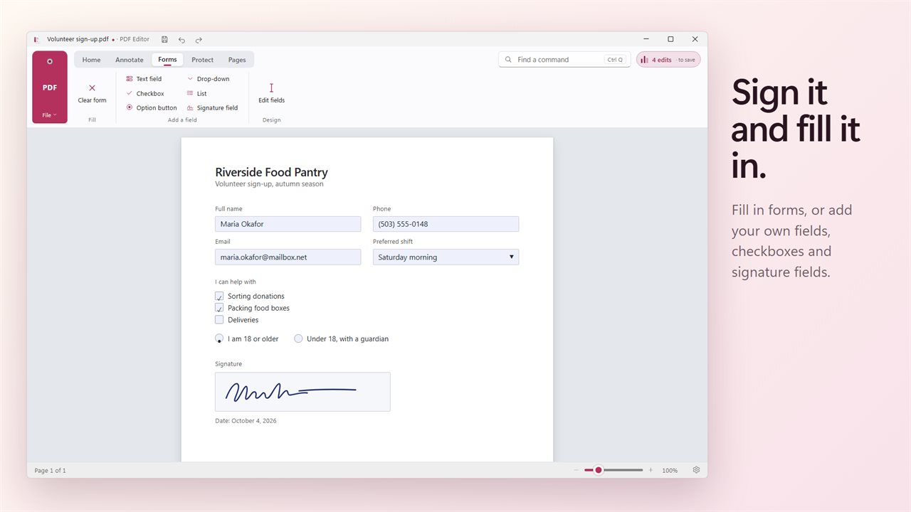Activate the Edit fields tool
911x512 pixels.
[271, 93]
